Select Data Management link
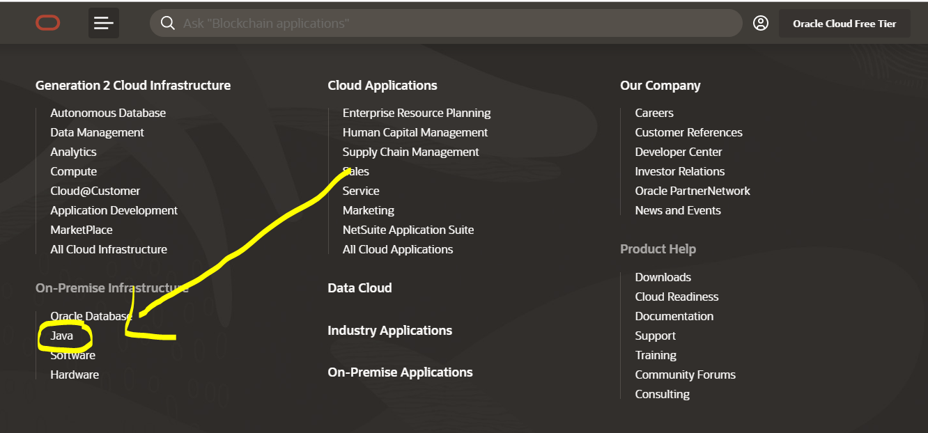The image size is (928, 433). [98, 132]
